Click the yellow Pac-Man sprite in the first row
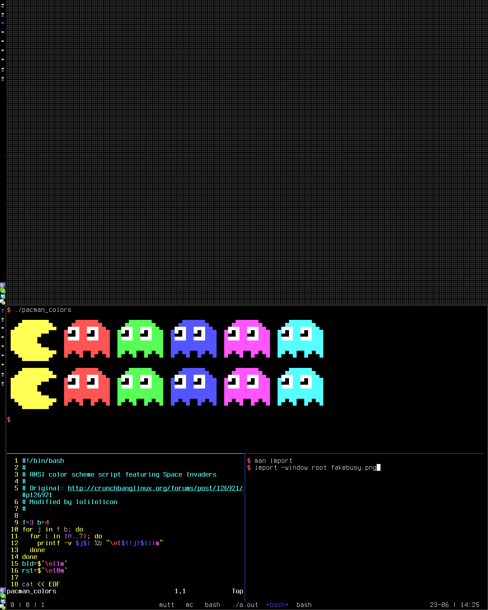 tap(32, 340)
